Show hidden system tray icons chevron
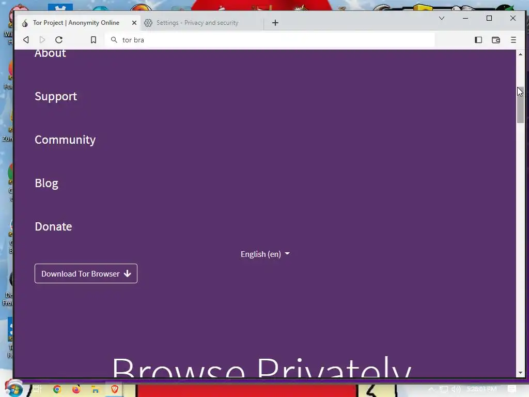 click(x=431, y=389)
